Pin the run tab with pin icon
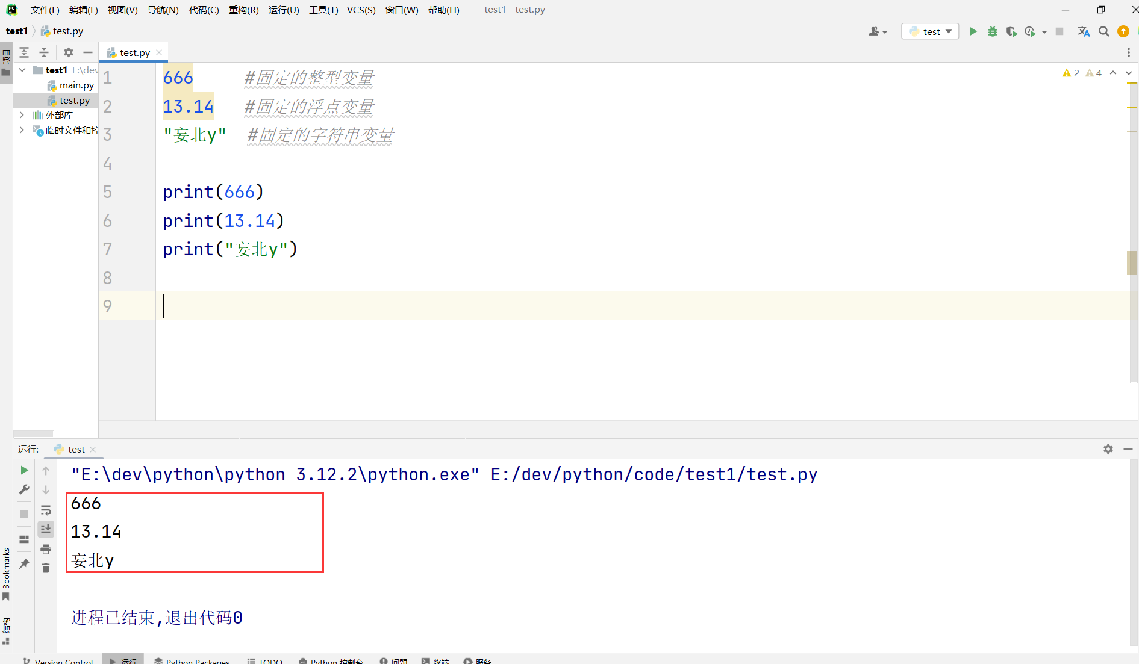 [x=24, y=564]
